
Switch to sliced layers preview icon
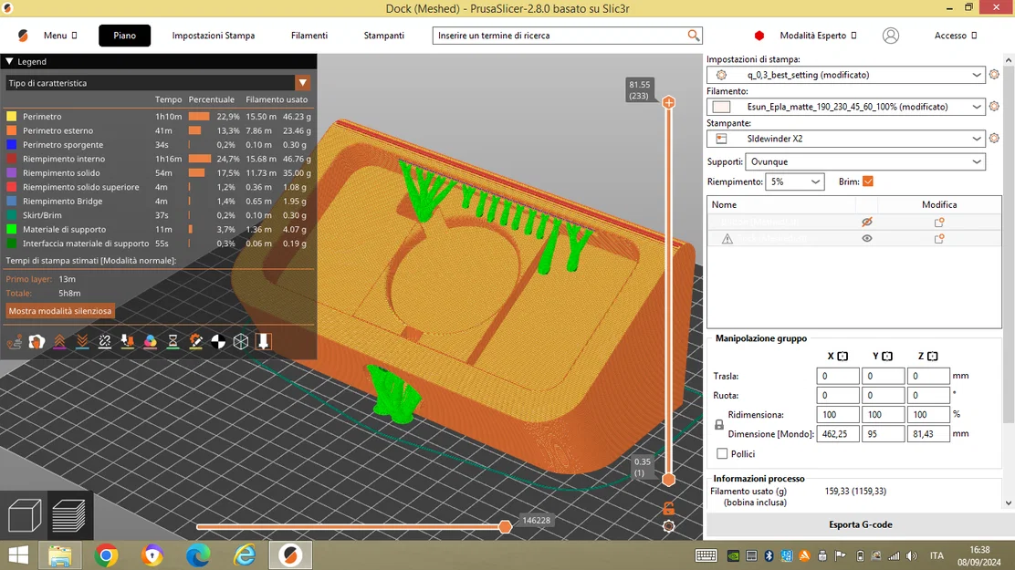[x=68, y=515]
